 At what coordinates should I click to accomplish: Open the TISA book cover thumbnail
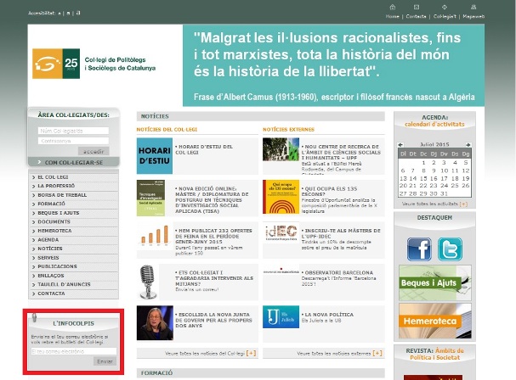click(x=150, y=198)
